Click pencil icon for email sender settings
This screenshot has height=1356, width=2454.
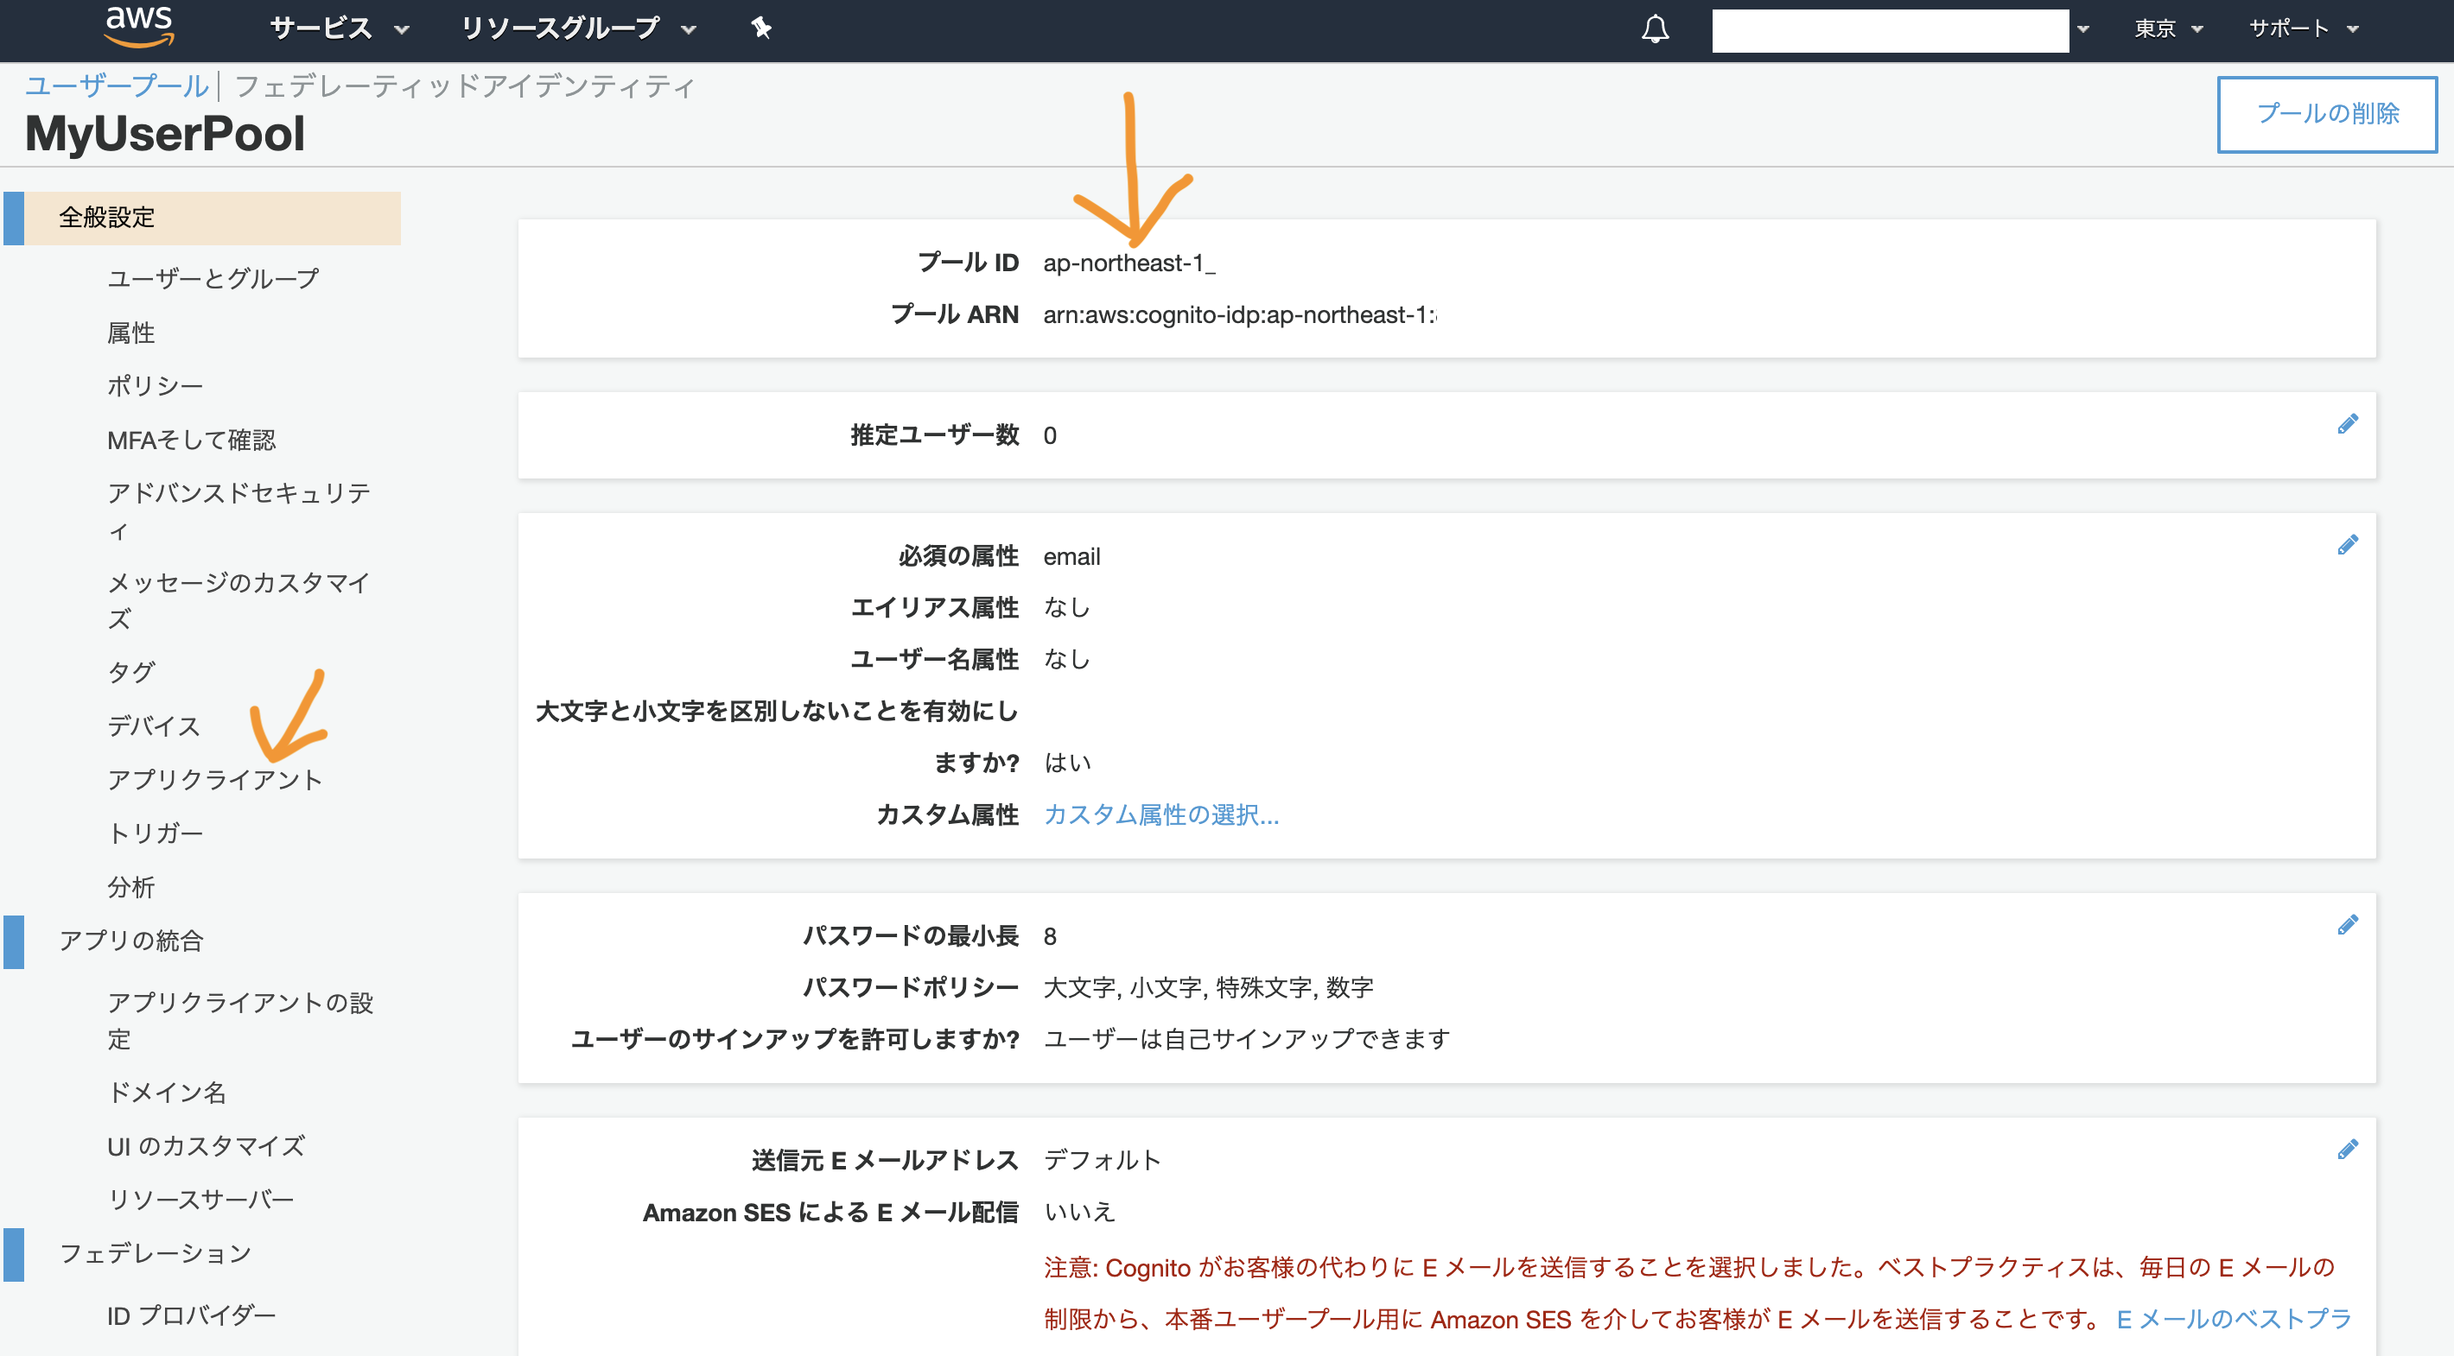coord(2348,1150)
